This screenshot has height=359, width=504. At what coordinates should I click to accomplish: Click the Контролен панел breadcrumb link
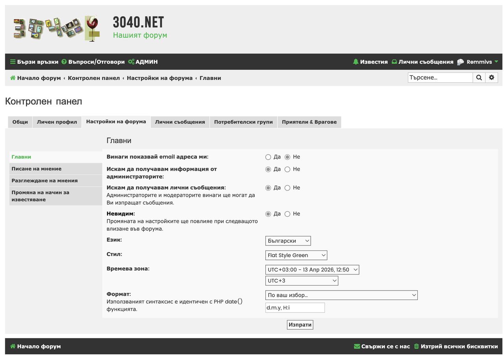tap(94, 78)
